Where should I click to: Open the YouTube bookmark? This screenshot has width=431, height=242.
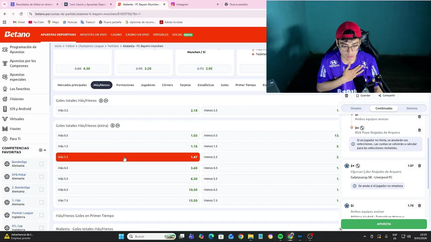[36, 22]
